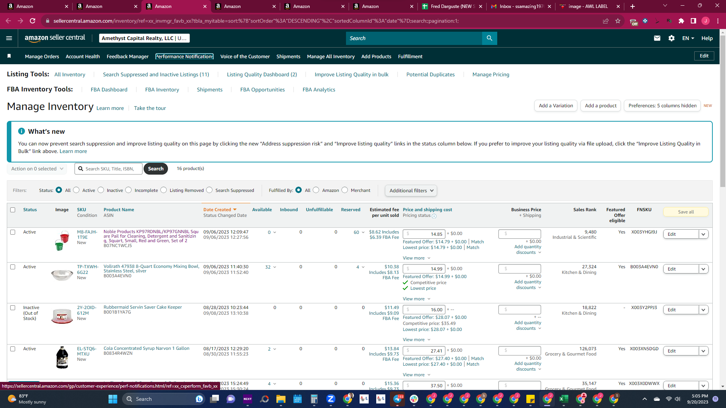The width and height of the screenshot is (726, 408).
Task: Expand Available 32 quantity details chevron
Action: pos(275,267)
